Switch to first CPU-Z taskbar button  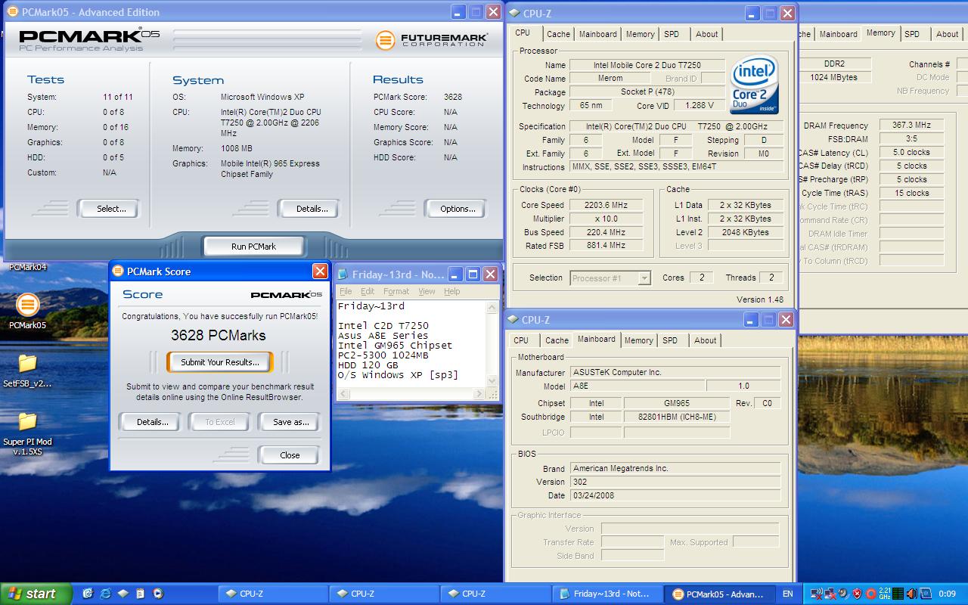point(273,594)
